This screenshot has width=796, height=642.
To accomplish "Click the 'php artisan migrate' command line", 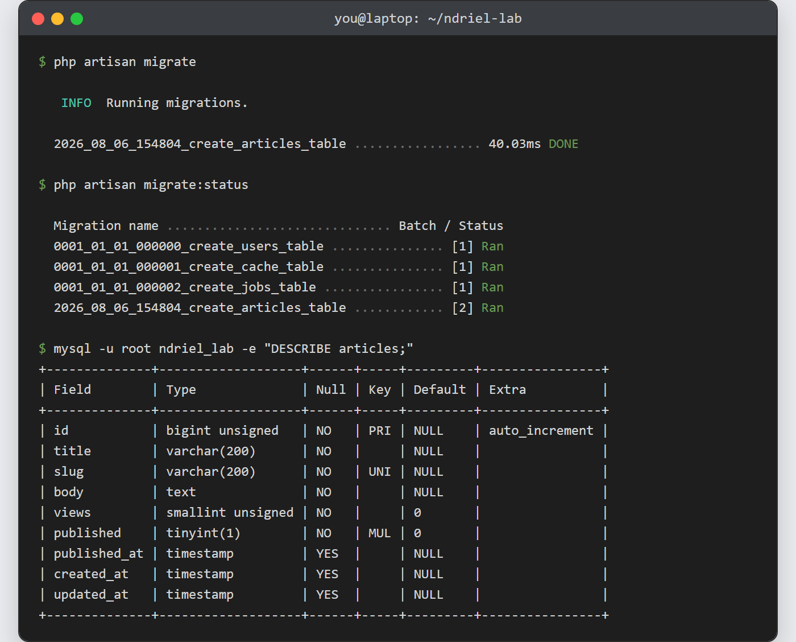I will pos(125,62).
